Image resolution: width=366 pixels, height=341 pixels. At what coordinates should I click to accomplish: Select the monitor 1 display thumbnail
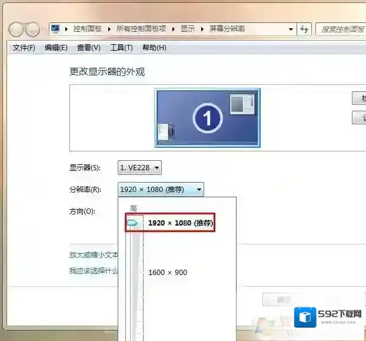[207, 117]
